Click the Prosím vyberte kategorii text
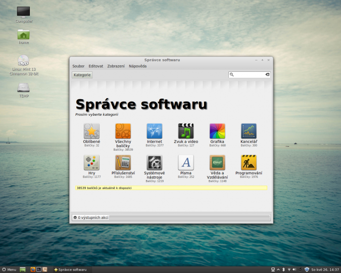Image resolution: width=341 pixels, height=273 pixels. coord(97,115)
